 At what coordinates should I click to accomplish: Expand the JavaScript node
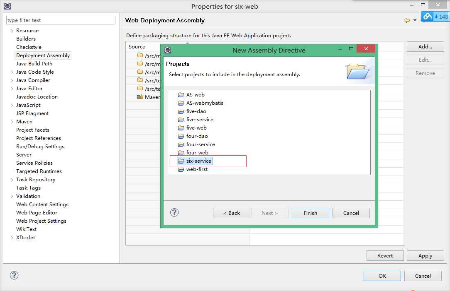click(12, 105)
